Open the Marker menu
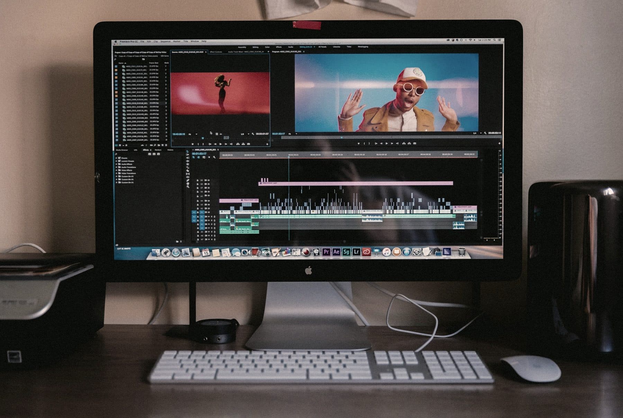 point(177,41)
